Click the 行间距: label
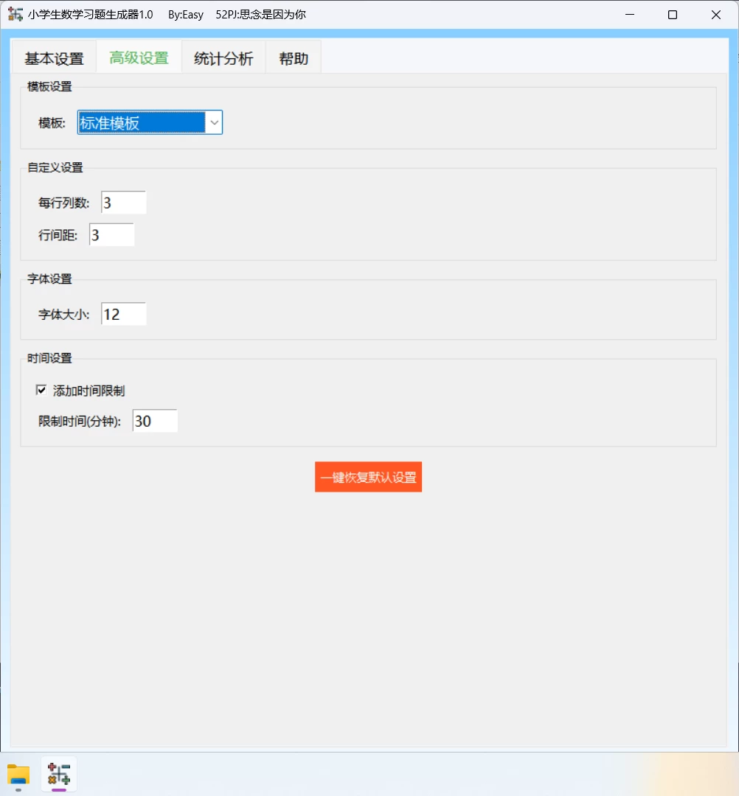This screenshot has height=796, width=739. point(58,235)
